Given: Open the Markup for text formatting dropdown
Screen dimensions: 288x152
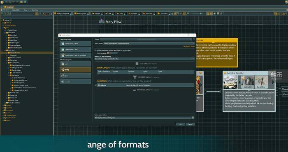Looking at the screenshot, I should [144, 59].
